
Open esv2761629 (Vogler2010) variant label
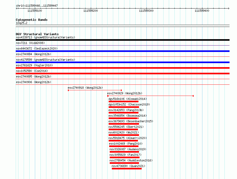click(34, 65)
